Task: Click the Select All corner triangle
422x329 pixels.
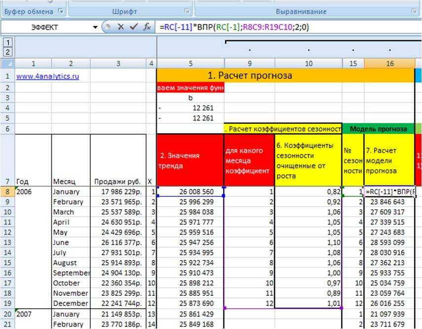Action: click(7, 64)
